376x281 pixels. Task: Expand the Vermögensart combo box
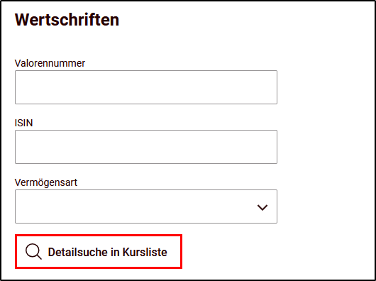click(x=146, y=206)
